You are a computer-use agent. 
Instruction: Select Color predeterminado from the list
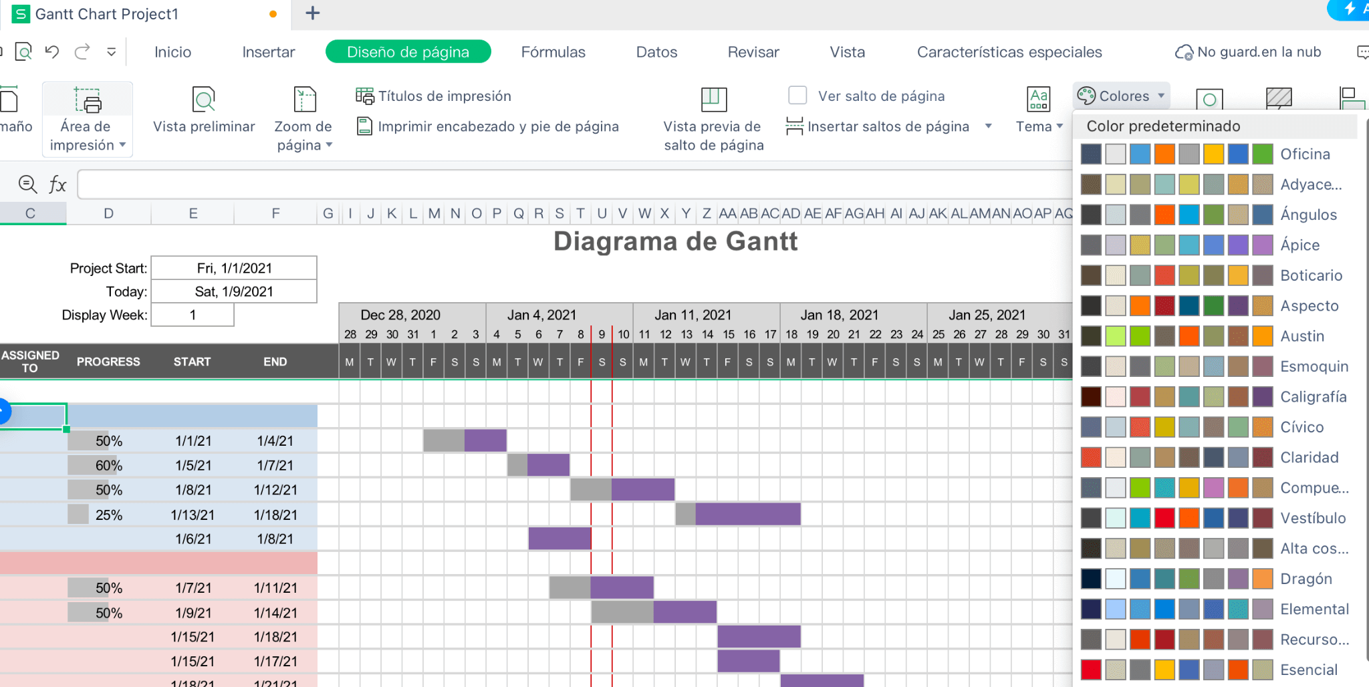pyautogui.click(x=1164, y=126)
